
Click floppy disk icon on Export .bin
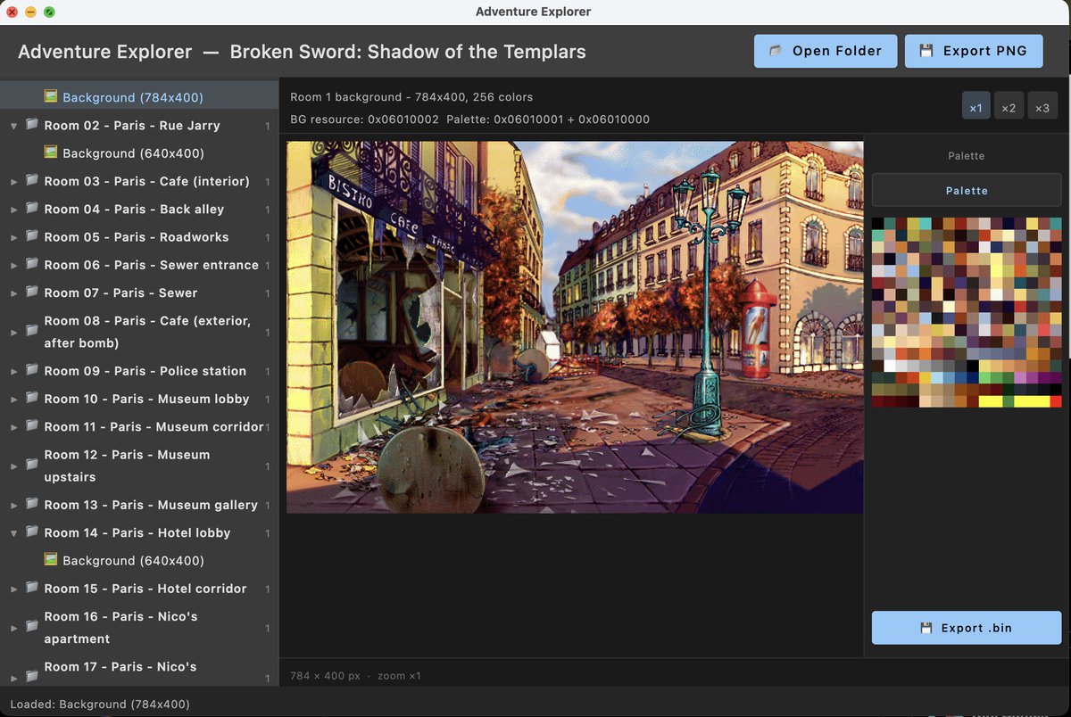point(926,628)
